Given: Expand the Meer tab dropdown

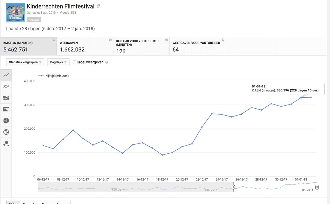Looking at the screenshot, I should [x=62, y=203].
